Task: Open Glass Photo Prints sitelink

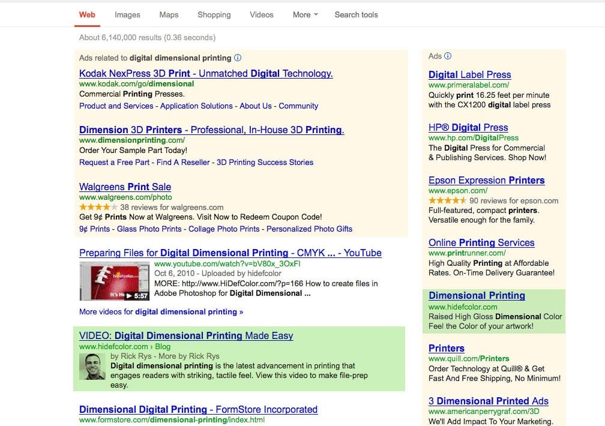Action: (149, 229)
